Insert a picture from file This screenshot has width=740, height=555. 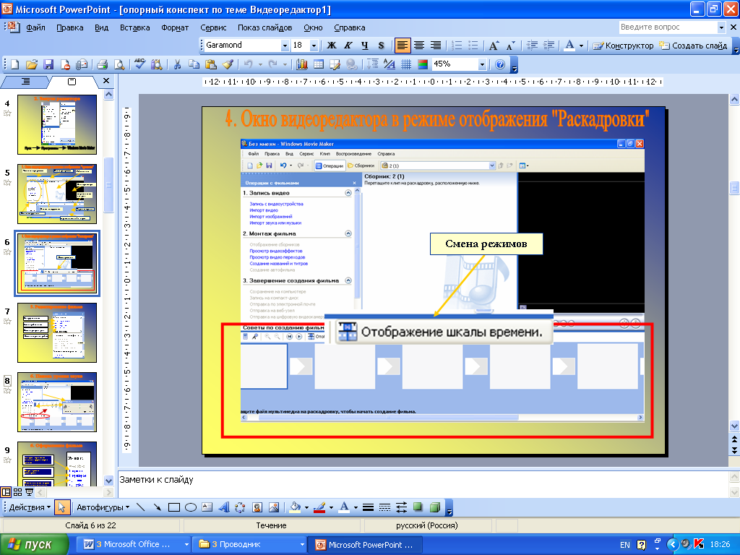click(274, 507)
